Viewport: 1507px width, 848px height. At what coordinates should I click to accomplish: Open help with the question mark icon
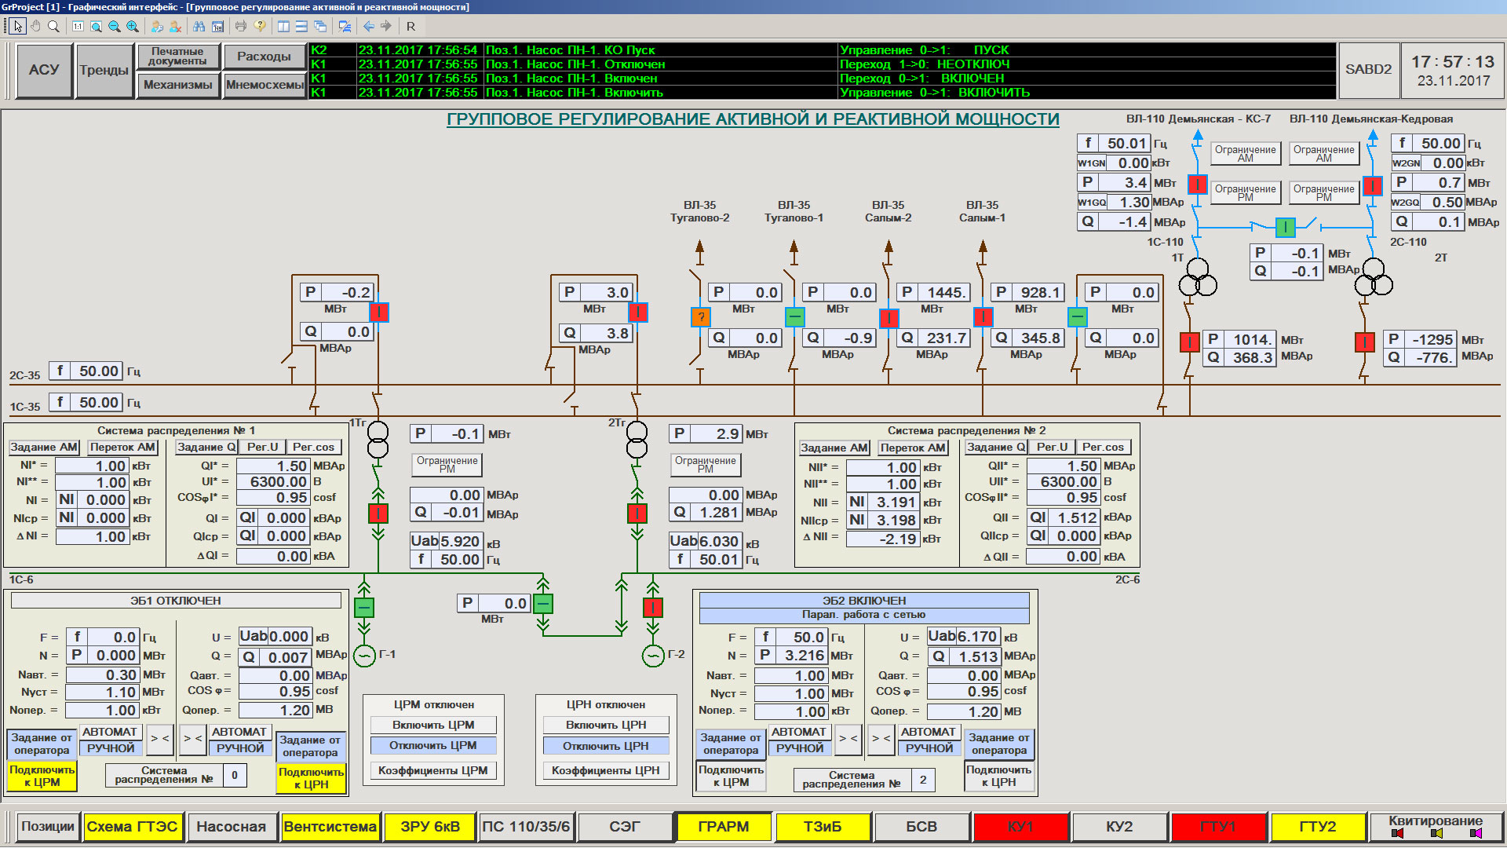point(260,26)
